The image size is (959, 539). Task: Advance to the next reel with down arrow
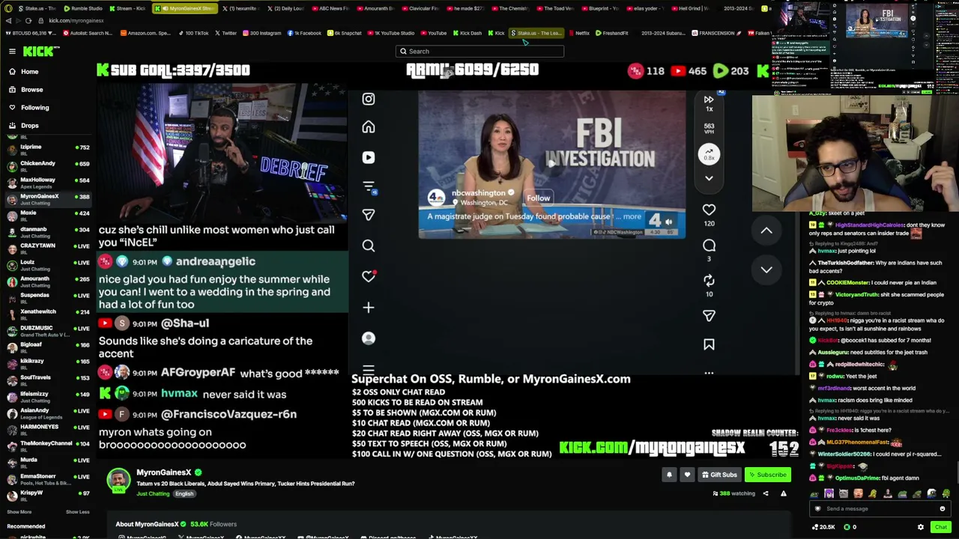[x=766, y=269]
